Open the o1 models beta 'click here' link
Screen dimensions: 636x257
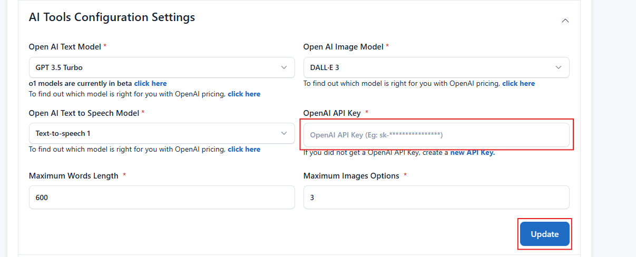coord(150,83)
